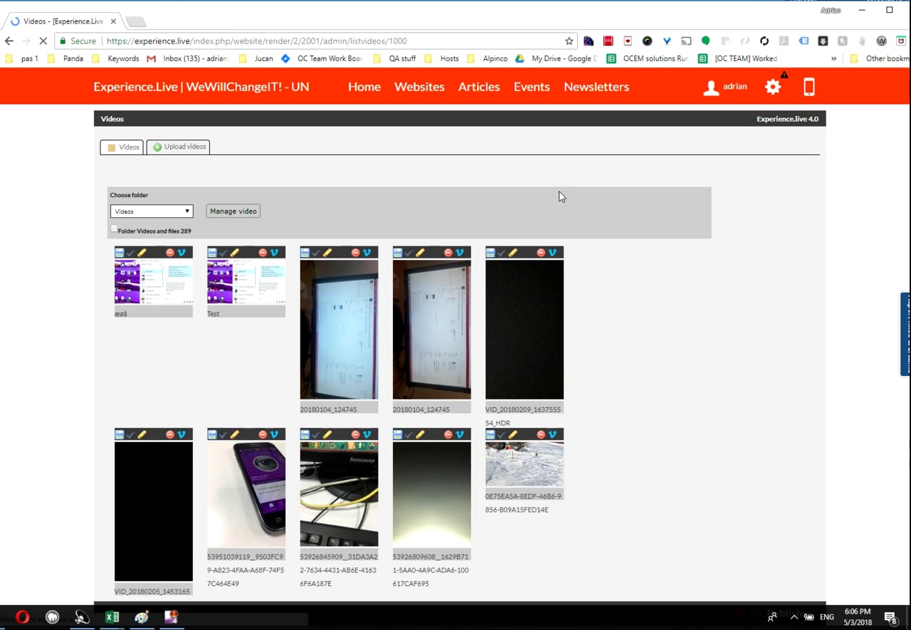
Task: Toggle the checkmark on VID_20180205_1453165 video
Action: (x=131, y=434)
